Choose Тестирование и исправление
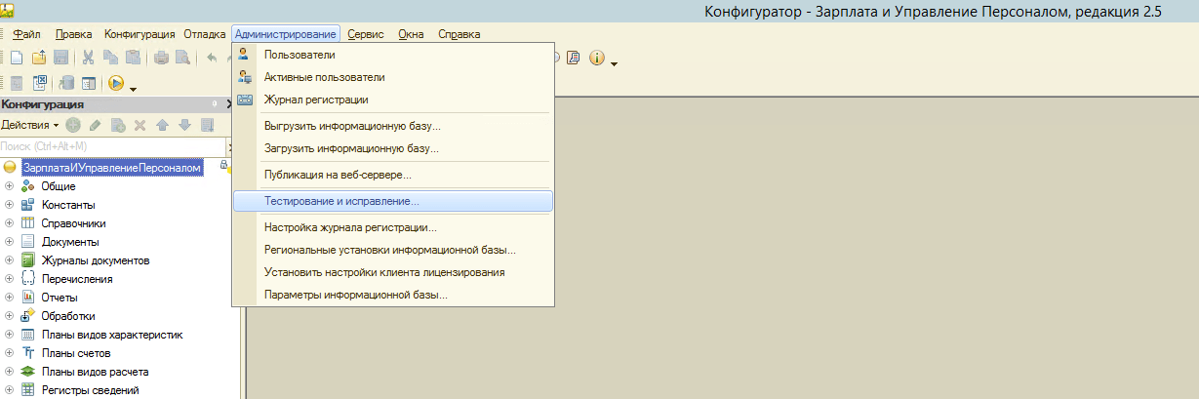The width and height of the screenshot is (1199, 399). pos(393,201)
